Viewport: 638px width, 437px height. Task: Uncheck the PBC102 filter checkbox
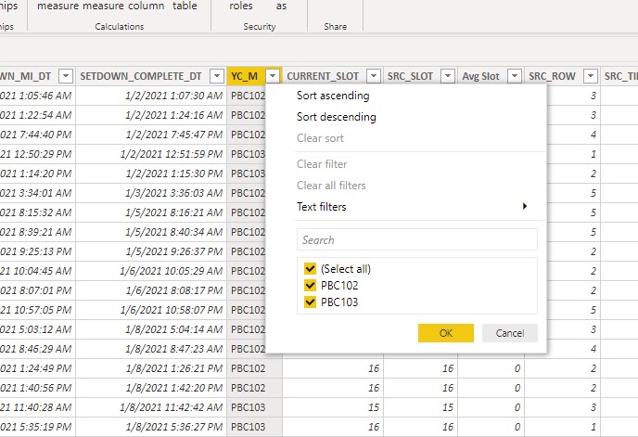coord(310,286)
